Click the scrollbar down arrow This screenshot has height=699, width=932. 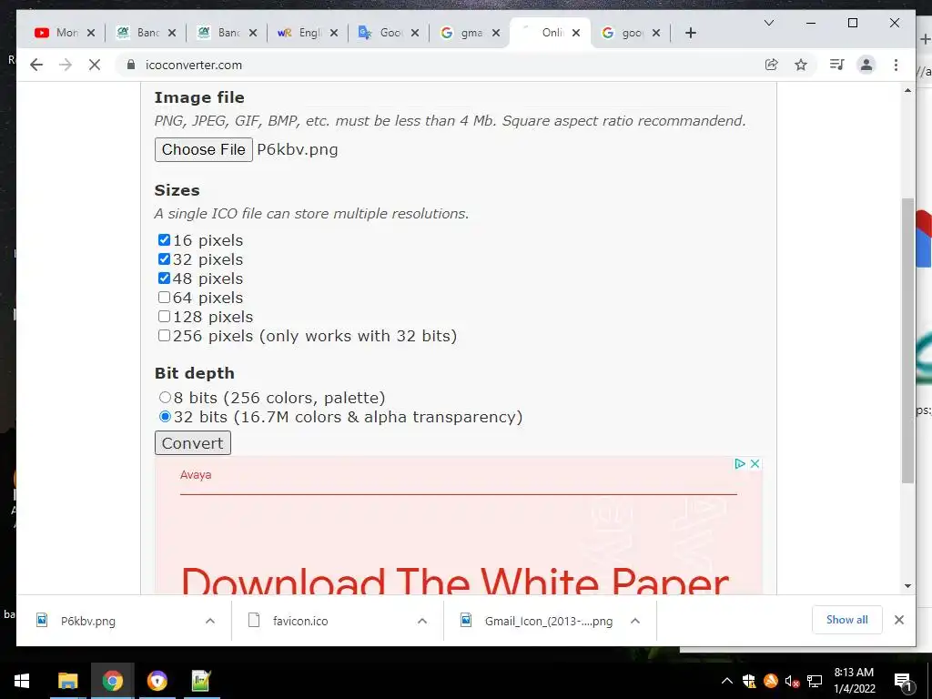tap(907, 586)
